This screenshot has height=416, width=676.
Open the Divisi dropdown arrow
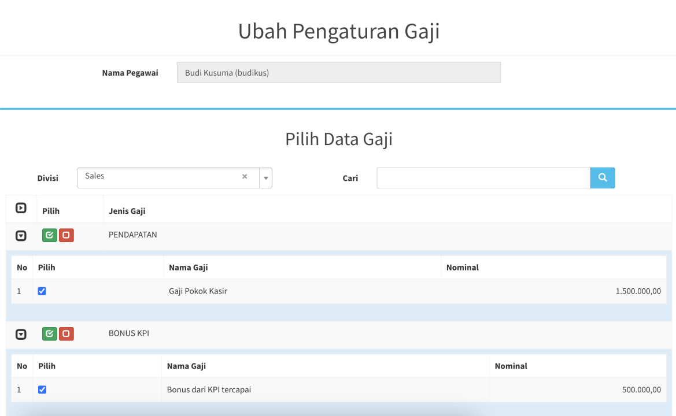coord(266,178)
